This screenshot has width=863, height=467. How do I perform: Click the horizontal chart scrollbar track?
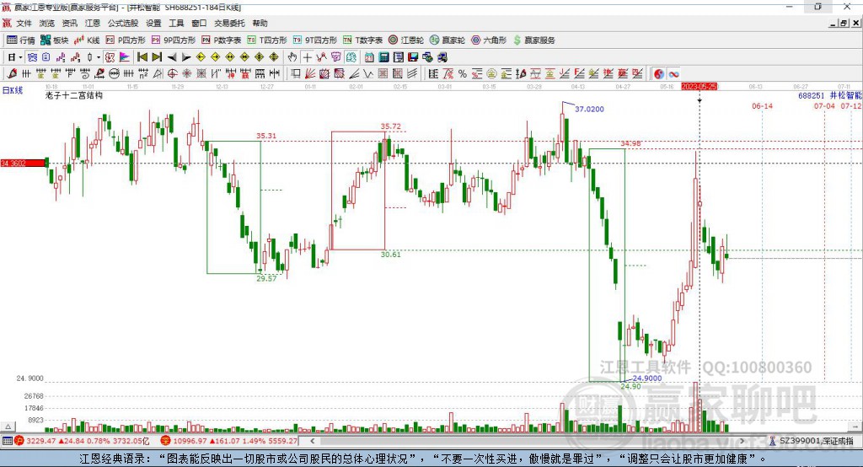(x=528, y=441)
